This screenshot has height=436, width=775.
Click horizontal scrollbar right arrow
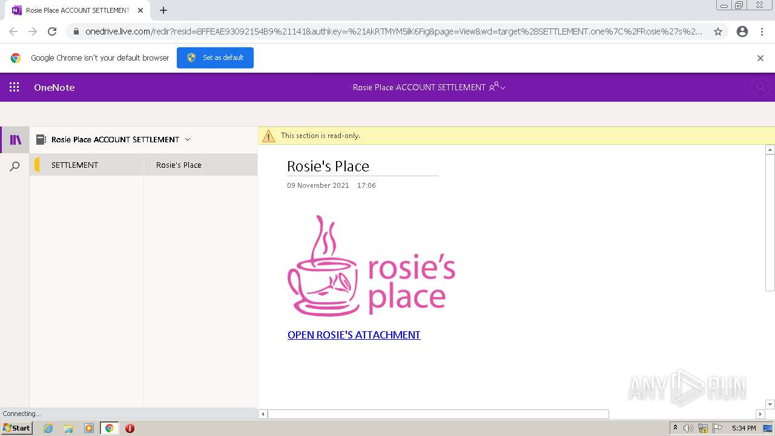tap(760, 414)
